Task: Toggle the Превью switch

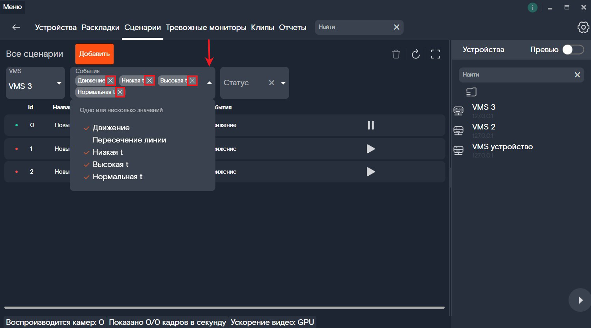Action: click(x=573, y=49)
